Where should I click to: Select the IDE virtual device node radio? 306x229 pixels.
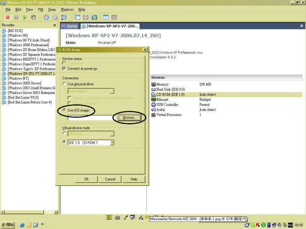click(x=64, y=142)
